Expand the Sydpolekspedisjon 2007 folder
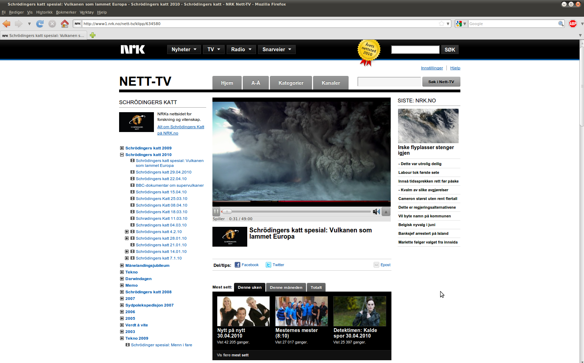 (x=122, y=305)
